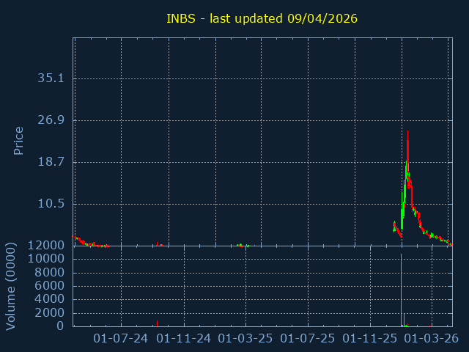This screenshot has width=469, height=352.
Task: Click the Volume (0000) axis label
Action: 11,285
